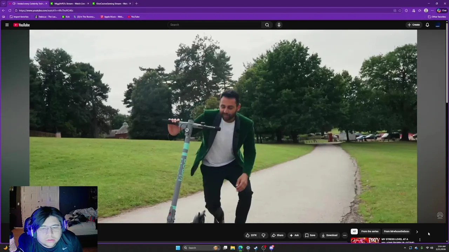Like the video showing 237K likes
Viewport: 449px width, 252px height.
pyautogui.click(x=251, y=235)
